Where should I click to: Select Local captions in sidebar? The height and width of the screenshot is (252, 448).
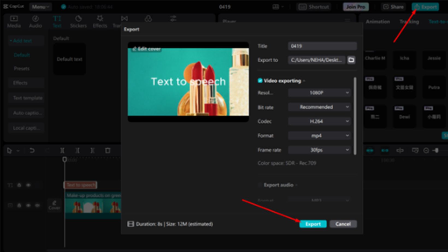coord(26,128)
